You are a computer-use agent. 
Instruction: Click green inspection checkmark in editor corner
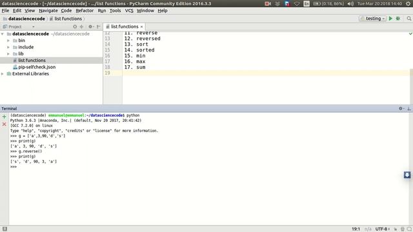(x=410, y=34)
